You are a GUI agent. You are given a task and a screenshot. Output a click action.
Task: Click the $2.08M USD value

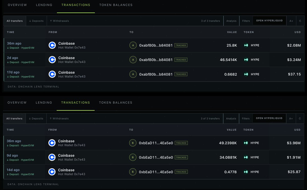tap(294, 45)
